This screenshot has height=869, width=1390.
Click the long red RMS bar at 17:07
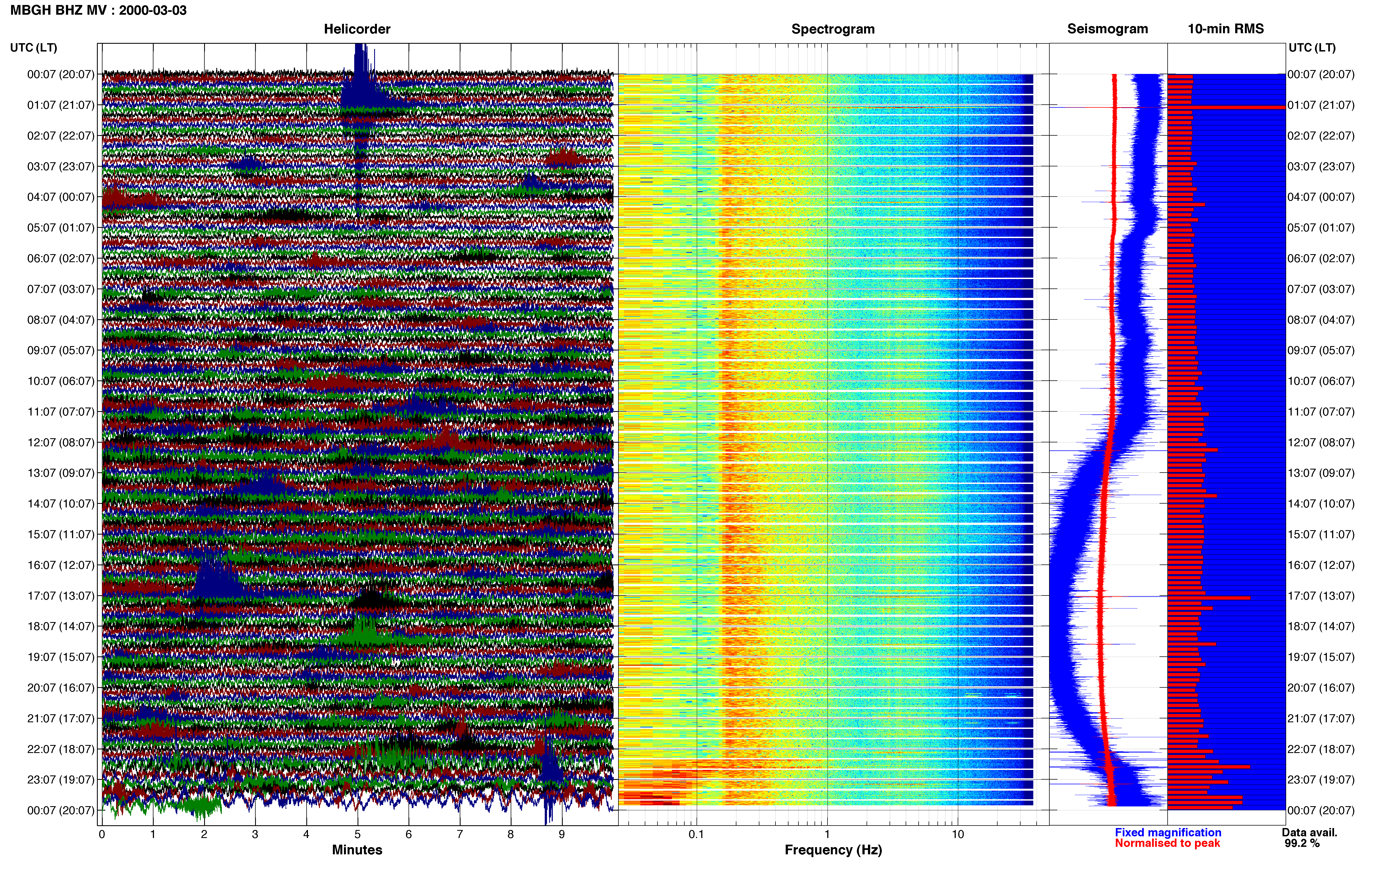point(1209,598)
